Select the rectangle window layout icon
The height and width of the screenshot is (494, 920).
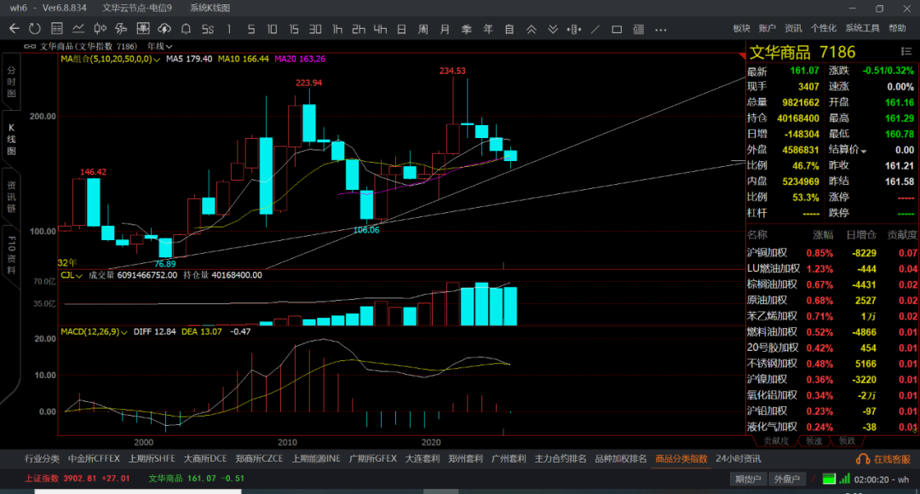tap(617, 29)
